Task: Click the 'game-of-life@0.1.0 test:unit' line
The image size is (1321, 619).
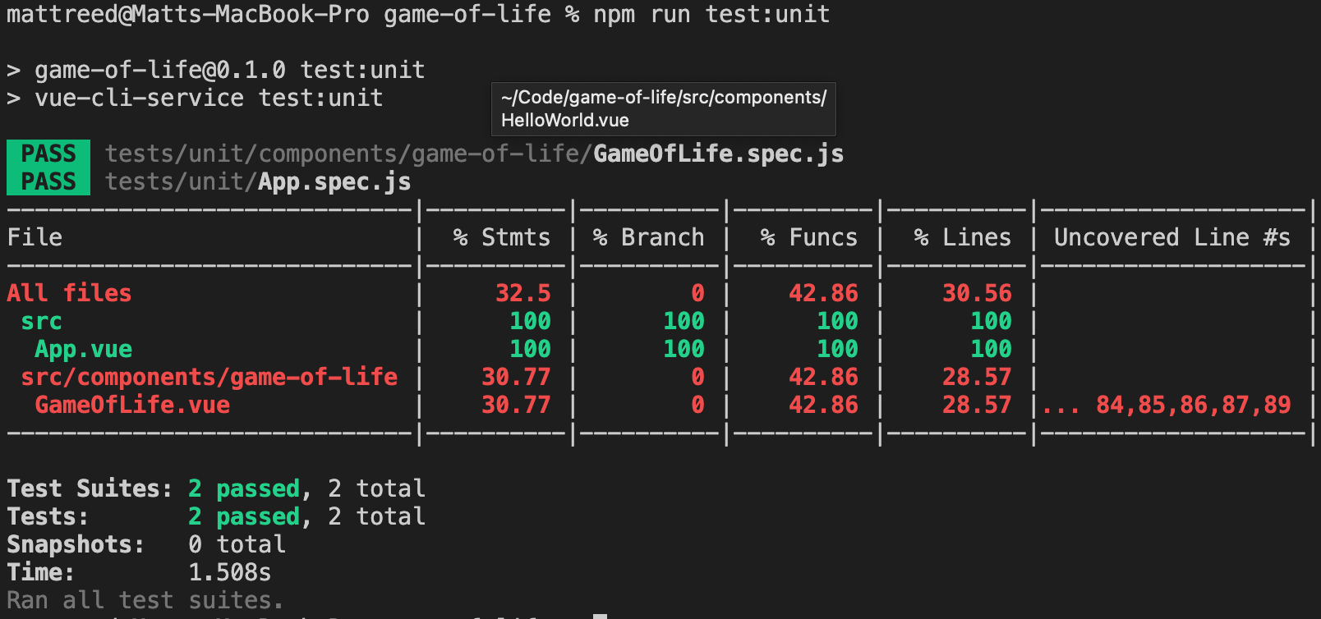Action: tap(230, 70)
